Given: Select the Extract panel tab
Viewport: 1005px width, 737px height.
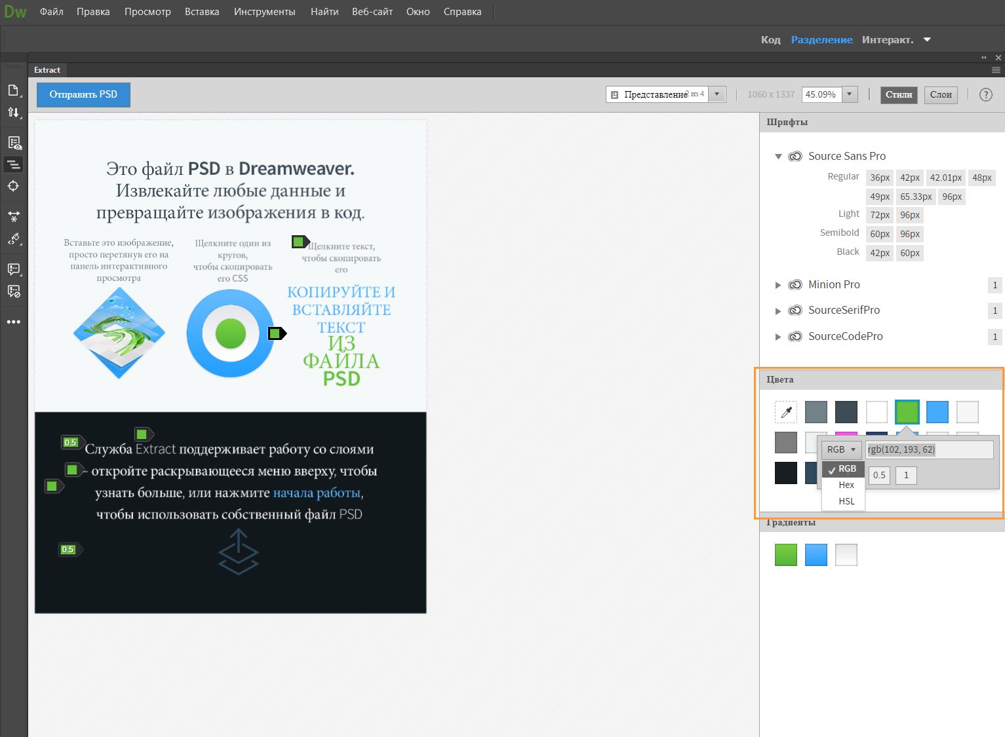Looking at the screenshot, I should coord(47,70).
